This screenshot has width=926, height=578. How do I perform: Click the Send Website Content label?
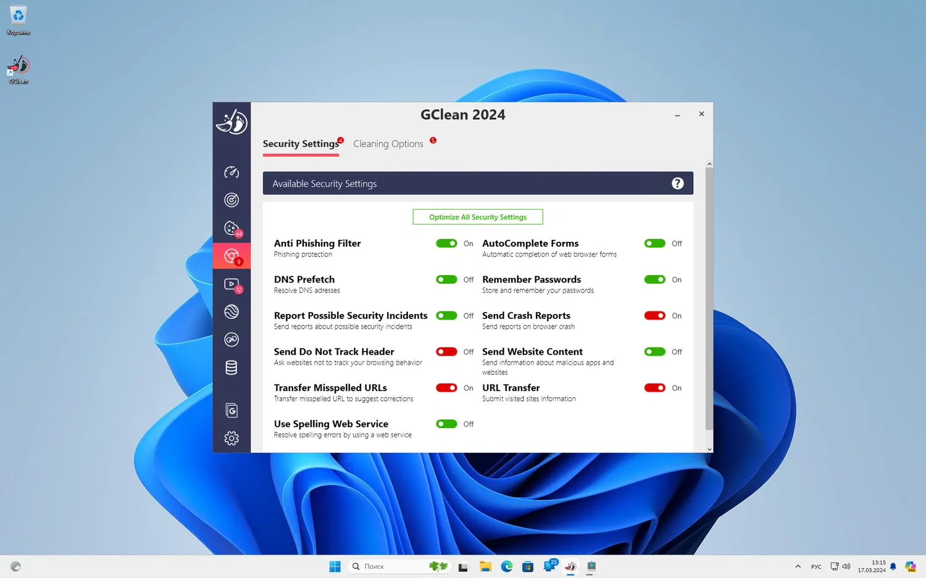pyautogui.click(x=532, y=352)
